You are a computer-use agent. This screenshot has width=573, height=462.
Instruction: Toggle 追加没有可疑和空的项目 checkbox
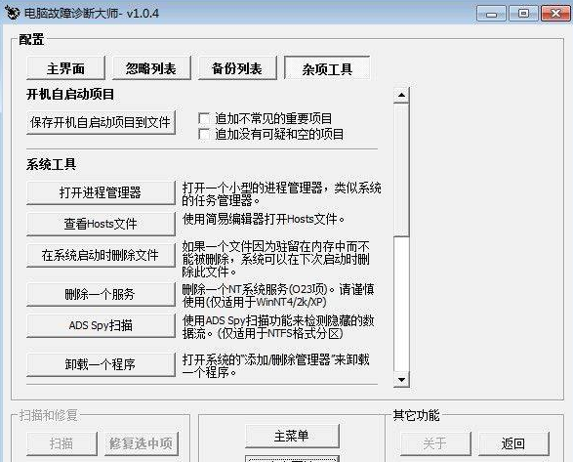coord(204,134)
